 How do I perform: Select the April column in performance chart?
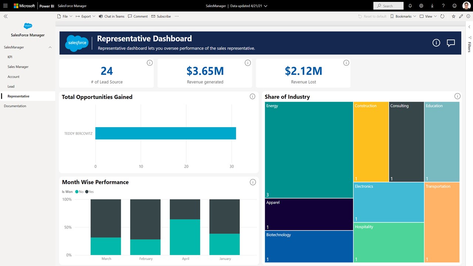click(x=185, y=227)
